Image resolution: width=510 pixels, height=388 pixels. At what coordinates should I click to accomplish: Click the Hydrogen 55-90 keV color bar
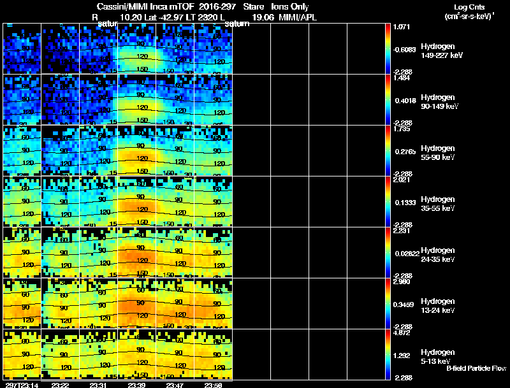point(388,151)
